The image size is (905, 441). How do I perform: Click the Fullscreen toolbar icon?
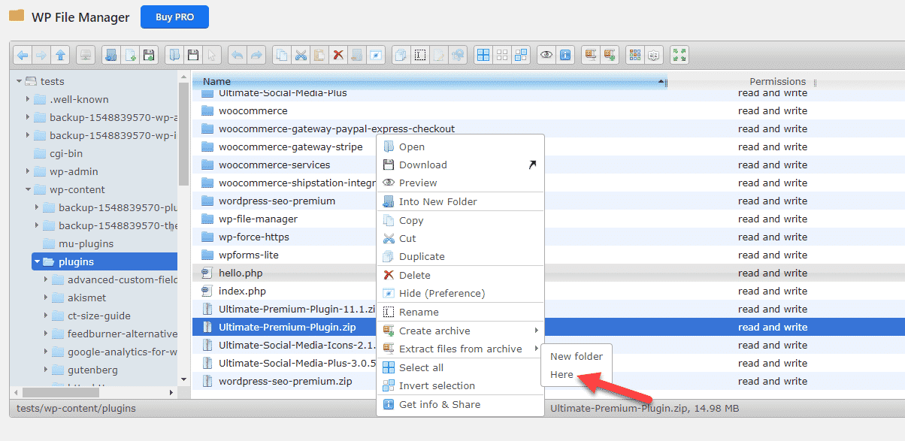[x=680, y=55]
